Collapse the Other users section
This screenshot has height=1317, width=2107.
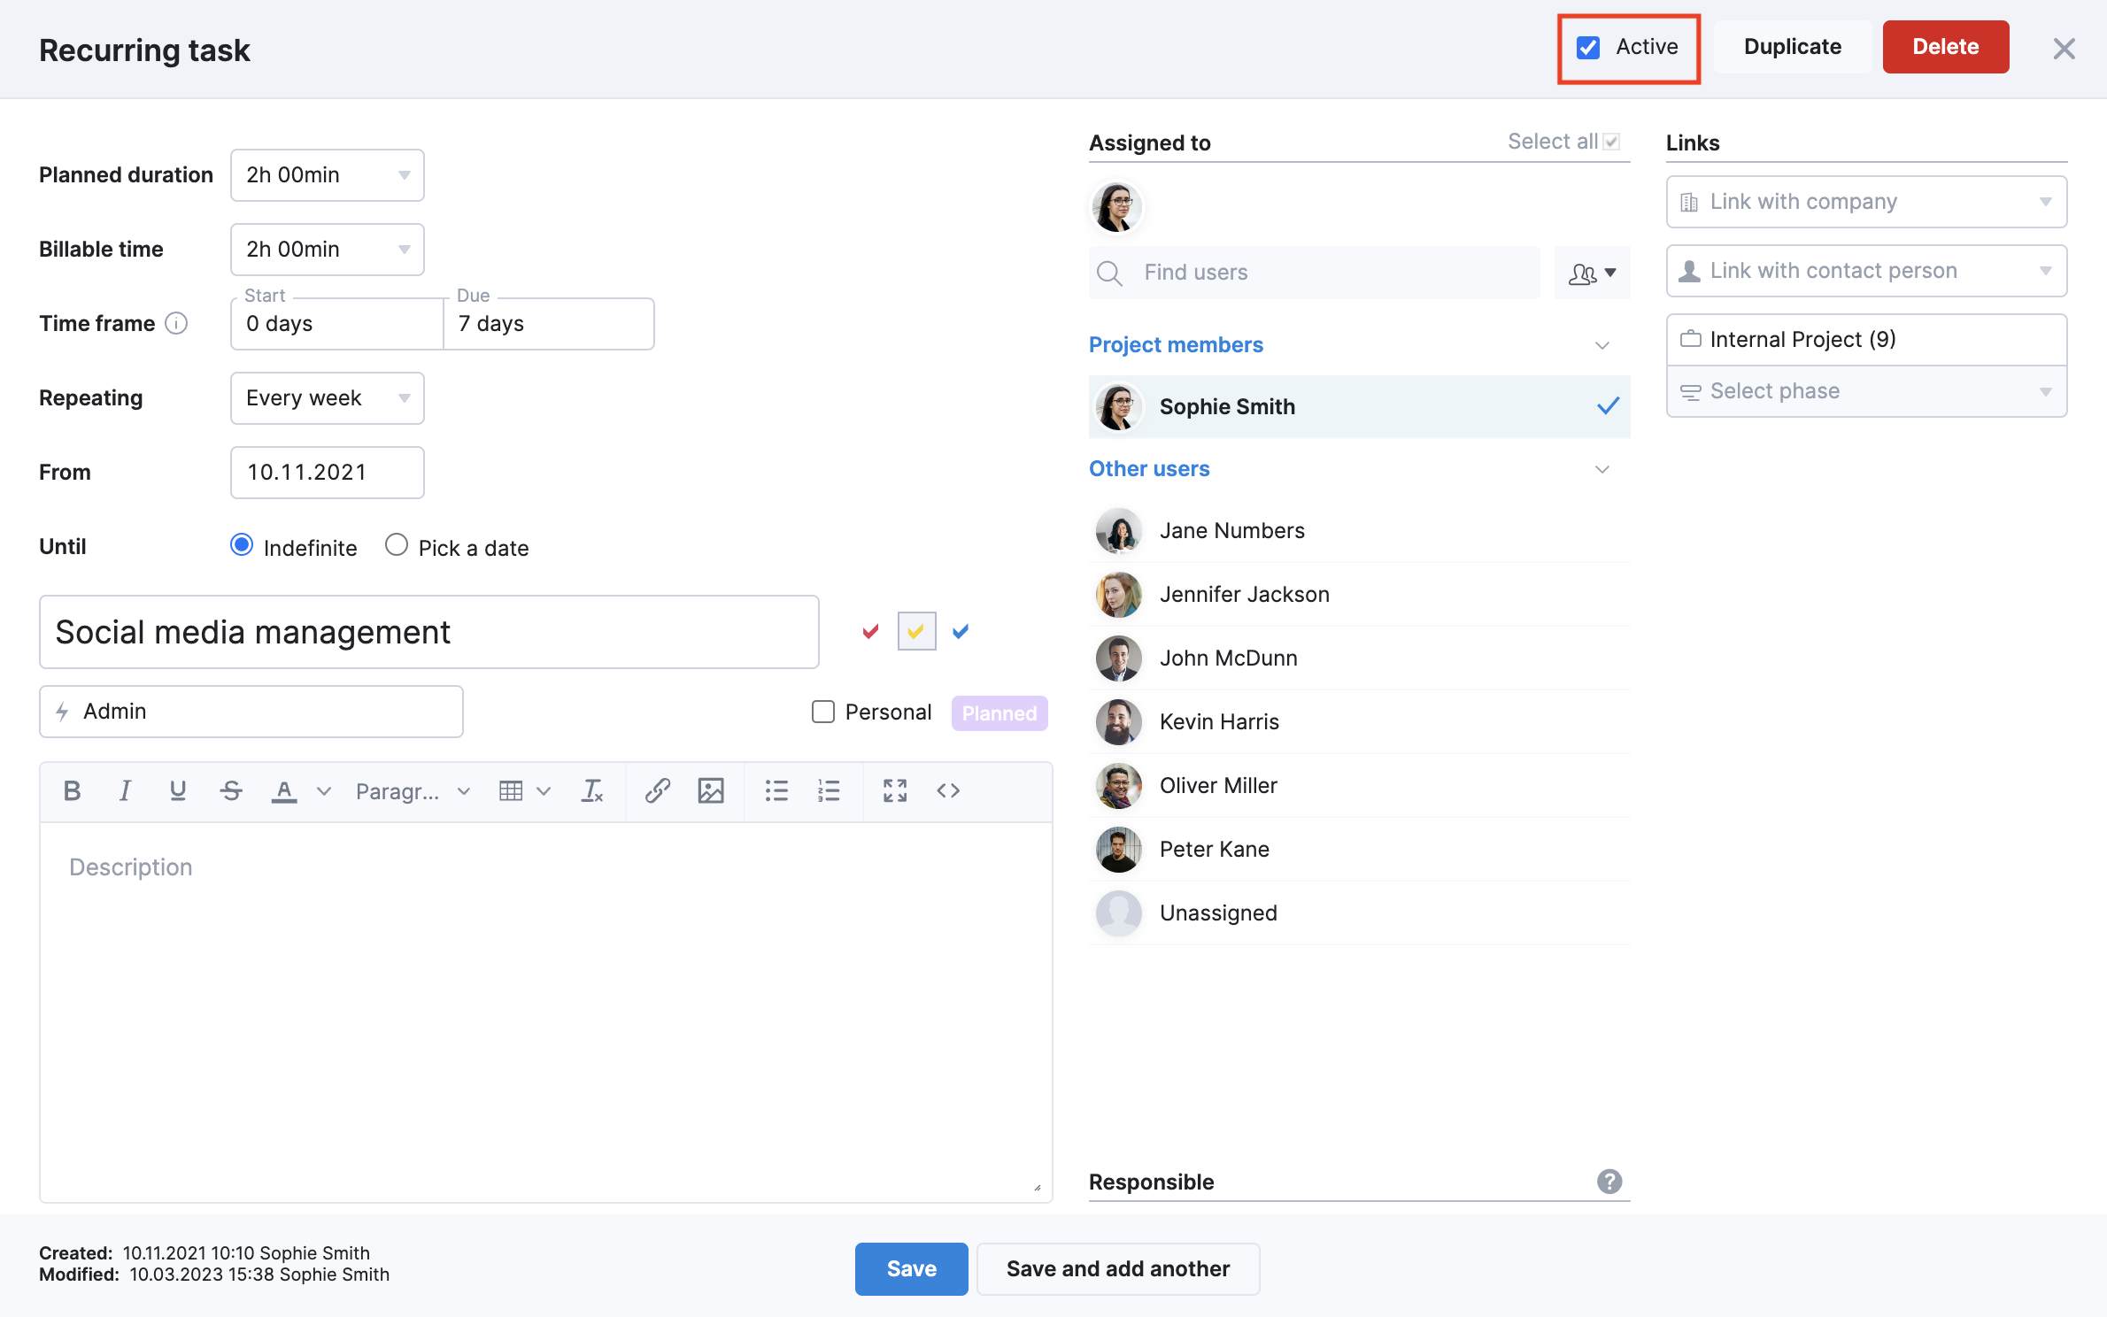[1601, 469]
